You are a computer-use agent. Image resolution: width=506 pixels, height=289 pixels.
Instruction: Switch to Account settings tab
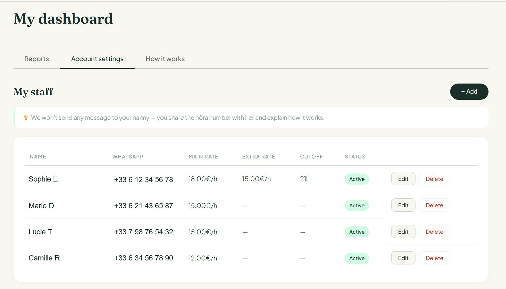click(x=97, y=59)
